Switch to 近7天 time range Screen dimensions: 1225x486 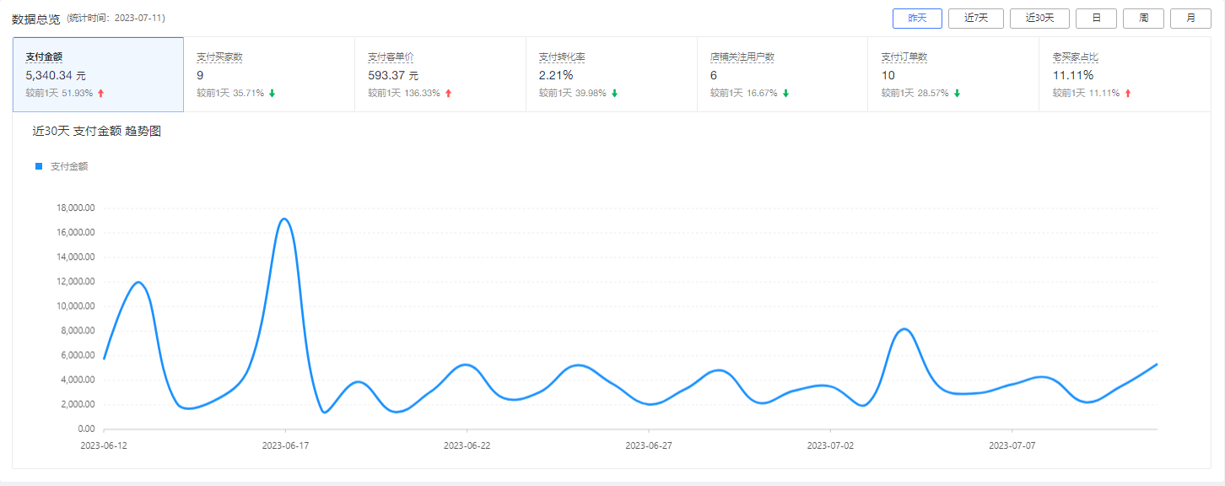click(976, 19)
